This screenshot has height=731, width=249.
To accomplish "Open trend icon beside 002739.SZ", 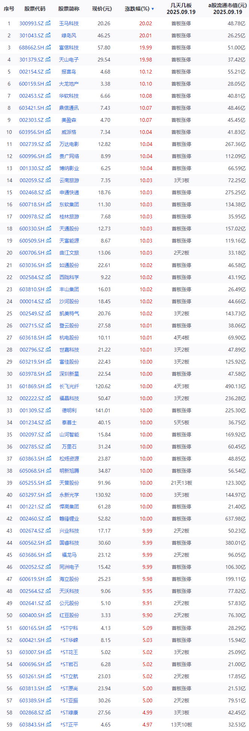I will tap(48, 144).
